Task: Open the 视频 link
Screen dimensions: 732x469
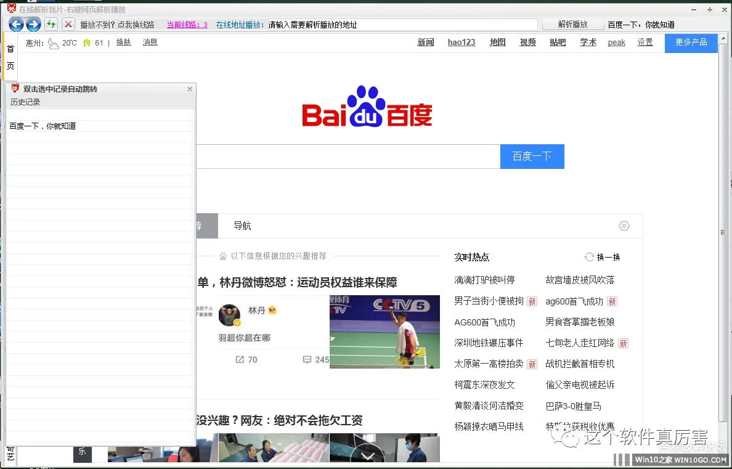Action: [x=527, y=43]
